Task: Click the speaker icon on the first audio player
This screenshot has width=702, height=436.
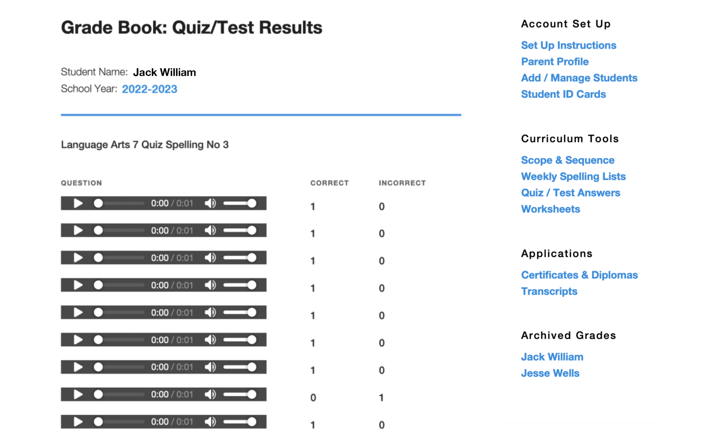Action: coord(211,203)
